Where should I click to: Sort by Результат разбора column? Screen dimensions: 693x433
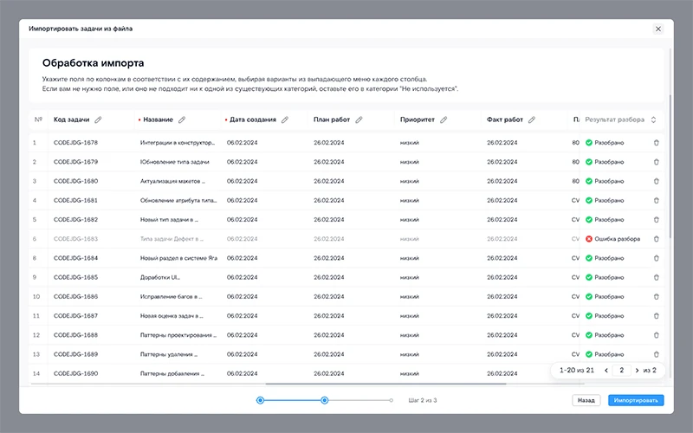click(653, 120)
